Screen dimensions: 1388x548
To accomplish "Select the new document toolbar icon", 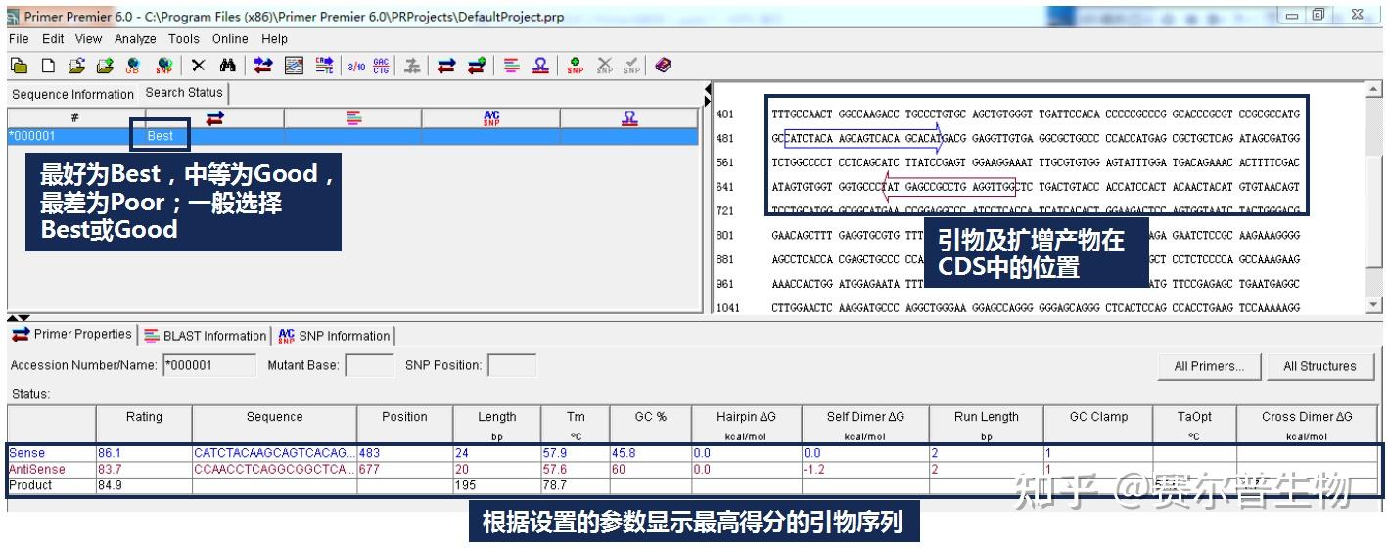I will [47, 66].
